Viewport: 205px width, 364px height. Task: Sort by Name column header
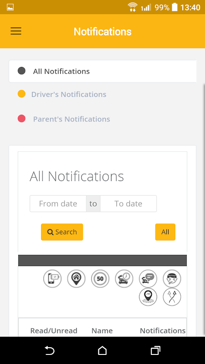pyautogui.click(x=102, y=331)
